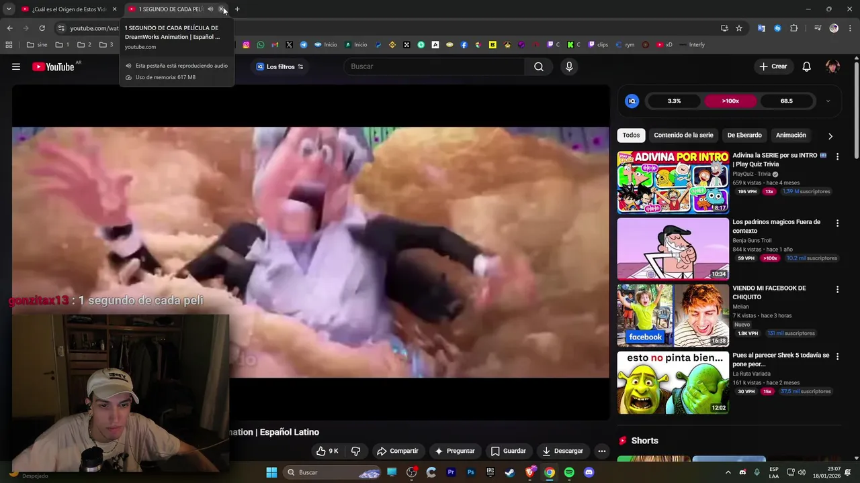Open the Telegram bookmark

[x=304, y=45]
